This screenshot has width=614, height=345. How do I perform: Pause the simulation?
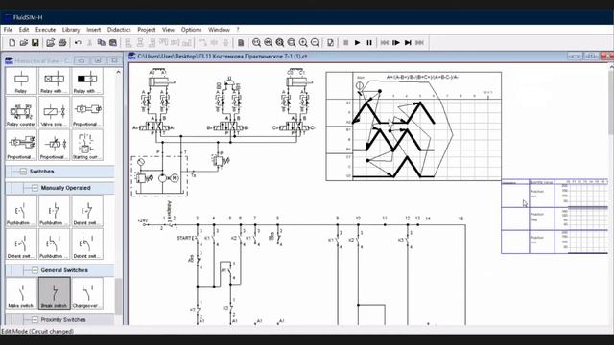(x=368, y=42)
